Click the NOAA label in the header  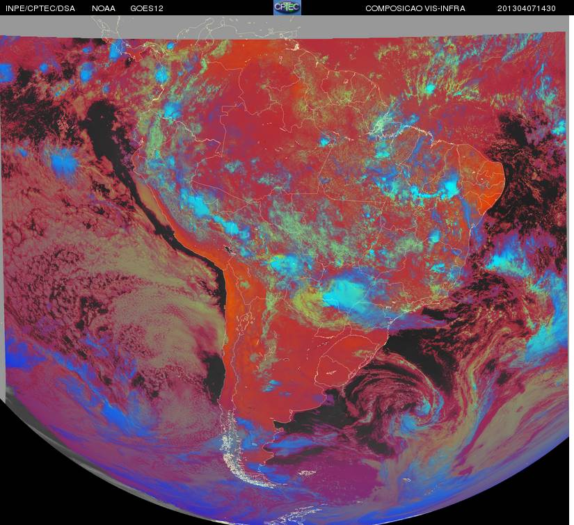[x=104, y=8]
